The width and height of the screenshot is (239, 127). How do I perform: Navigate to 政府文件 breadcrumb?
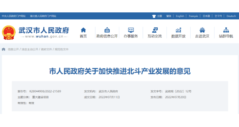point(46,50)
